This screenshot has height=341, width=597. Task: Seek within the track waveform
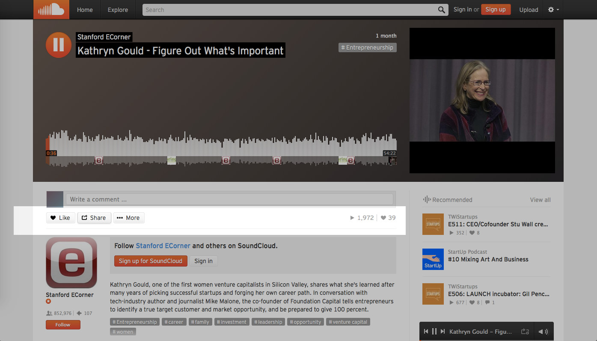click(221, 148)
